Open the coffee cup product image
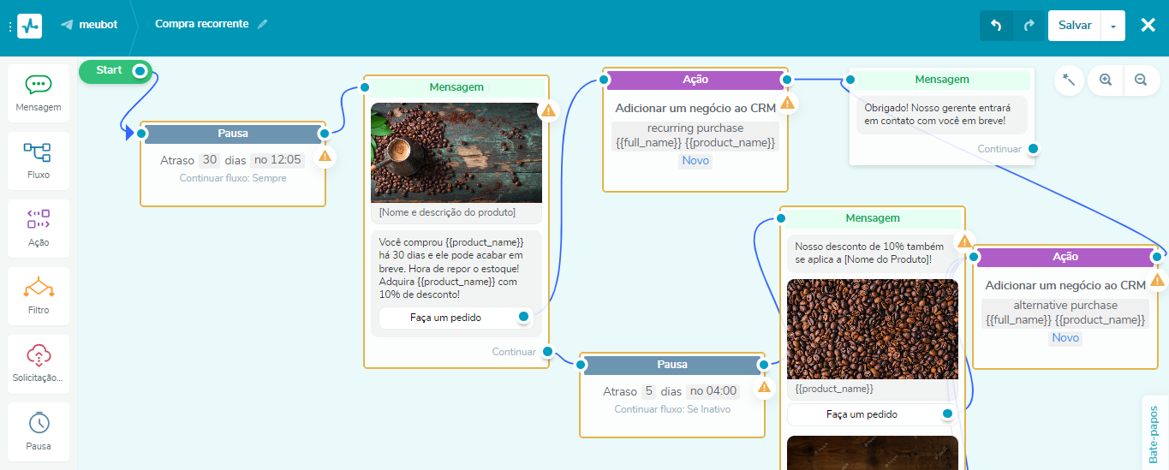This screenshot has width=1169, height=470. coord(456,152)
